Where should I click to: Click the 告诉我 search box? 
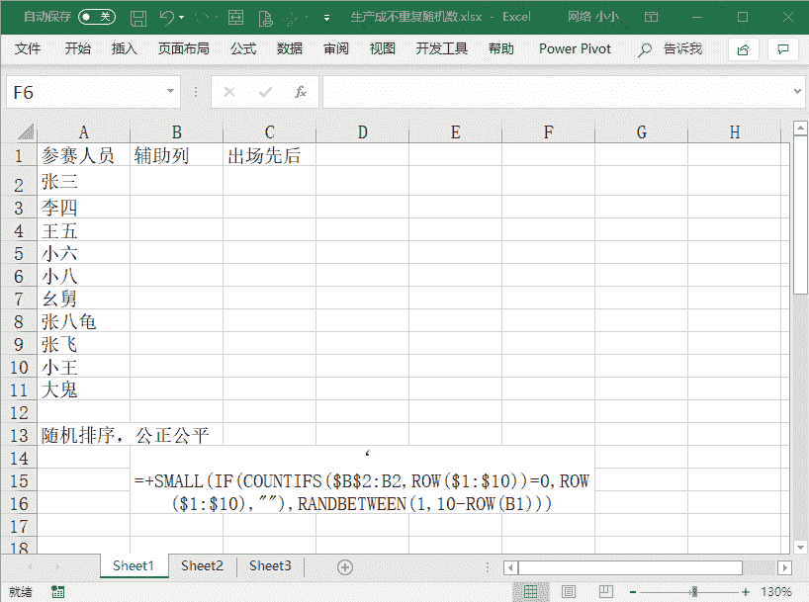tap(671, 49)
